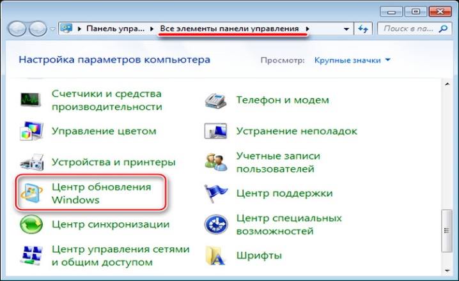Open link Центр специальных возможностей
Image resolution: width=459 pixels, height=281 pixels.
point(289,224)
